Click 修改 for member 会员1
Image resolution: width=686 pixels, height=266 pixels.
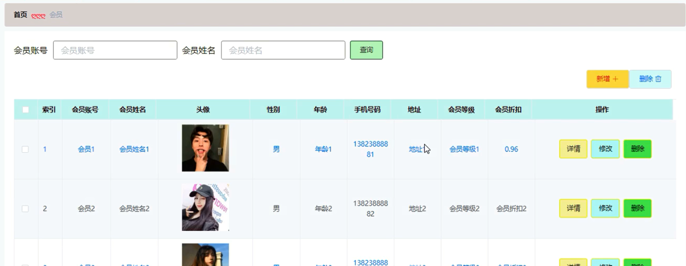605,149
